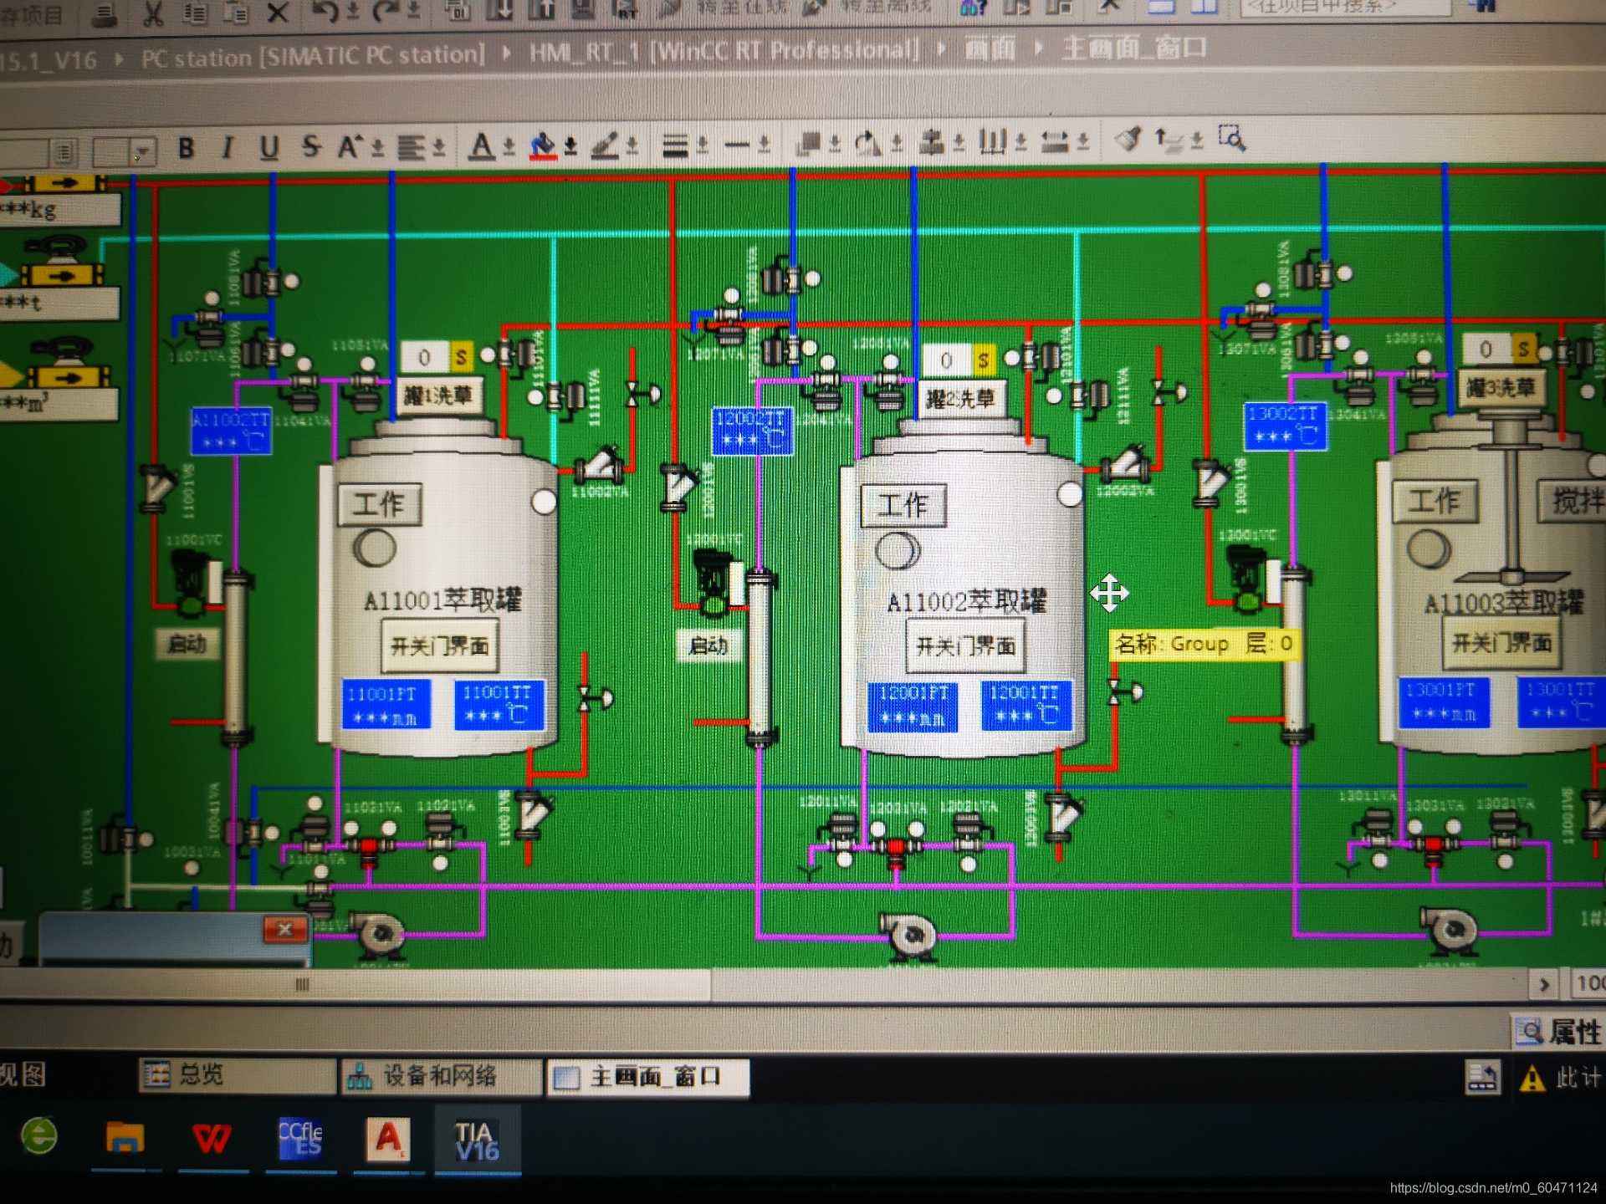Expand the text alignment options arrow
The width and height of the screenshot is (1606, 1204).
(x=439, y=147)
